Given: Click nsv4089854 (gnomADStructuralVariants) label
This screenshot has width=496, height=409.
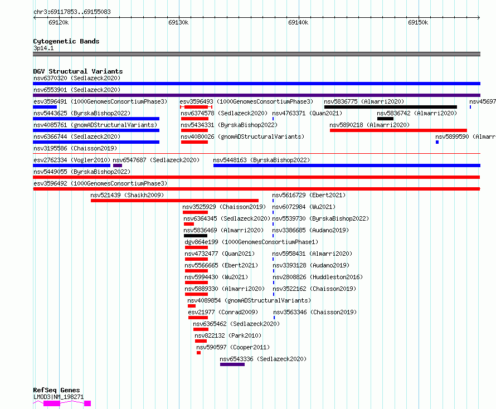Looking at the screenshot, I should [x=249, y=300].
